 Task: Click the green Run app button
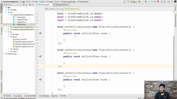140,2
